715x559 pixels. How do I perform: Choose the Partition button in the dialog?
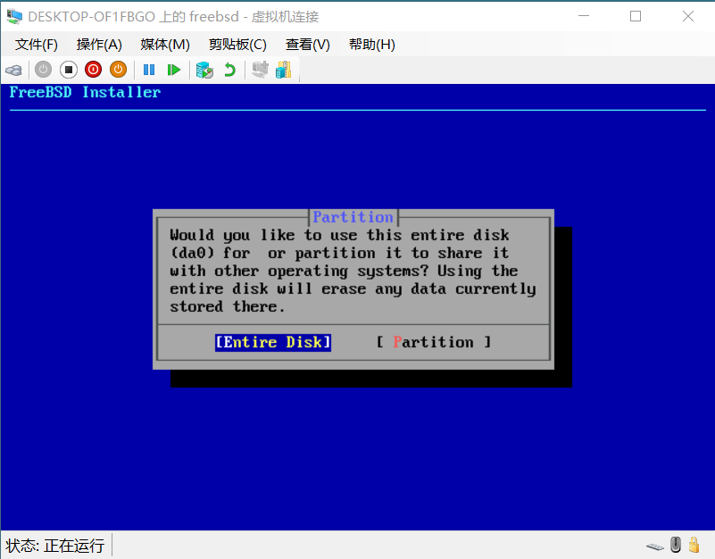pyautogui.click(x=433, y=342)
